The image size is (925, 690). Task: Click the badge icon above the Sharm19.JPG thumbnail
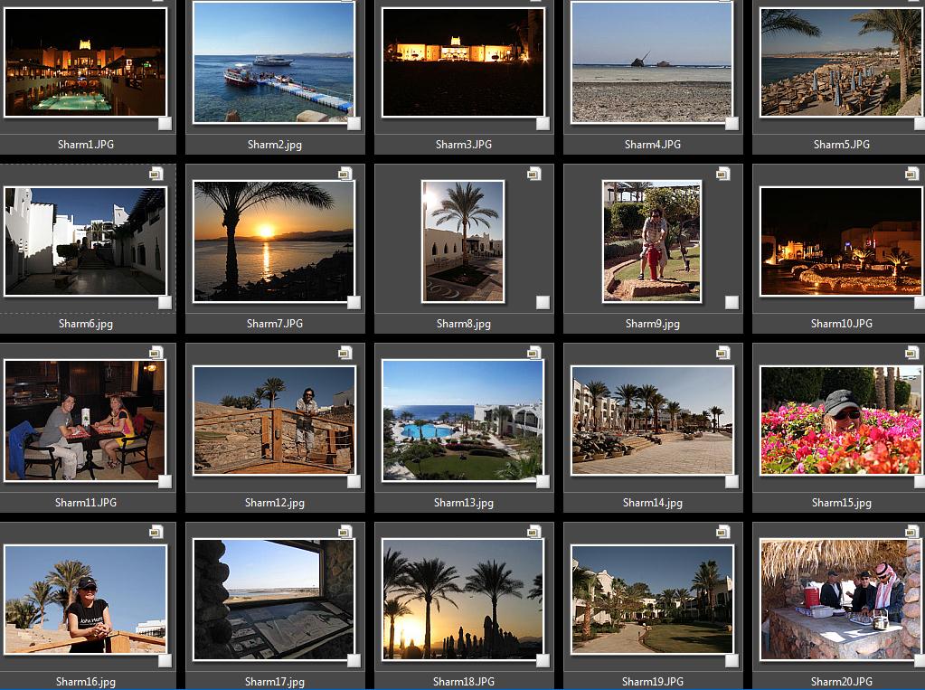click(722, 533)
